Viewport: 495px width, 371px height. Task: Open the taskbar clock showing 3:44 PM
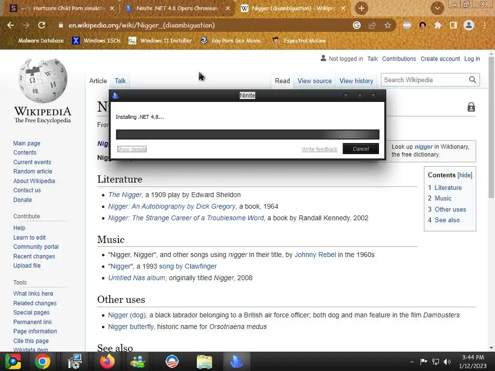click(473, 361)
